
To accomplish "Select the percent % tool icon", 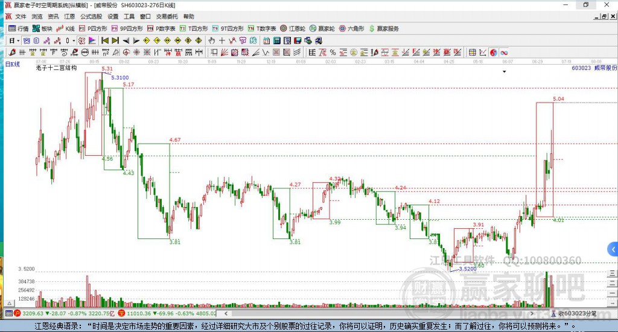I will [x=333, y=53].
